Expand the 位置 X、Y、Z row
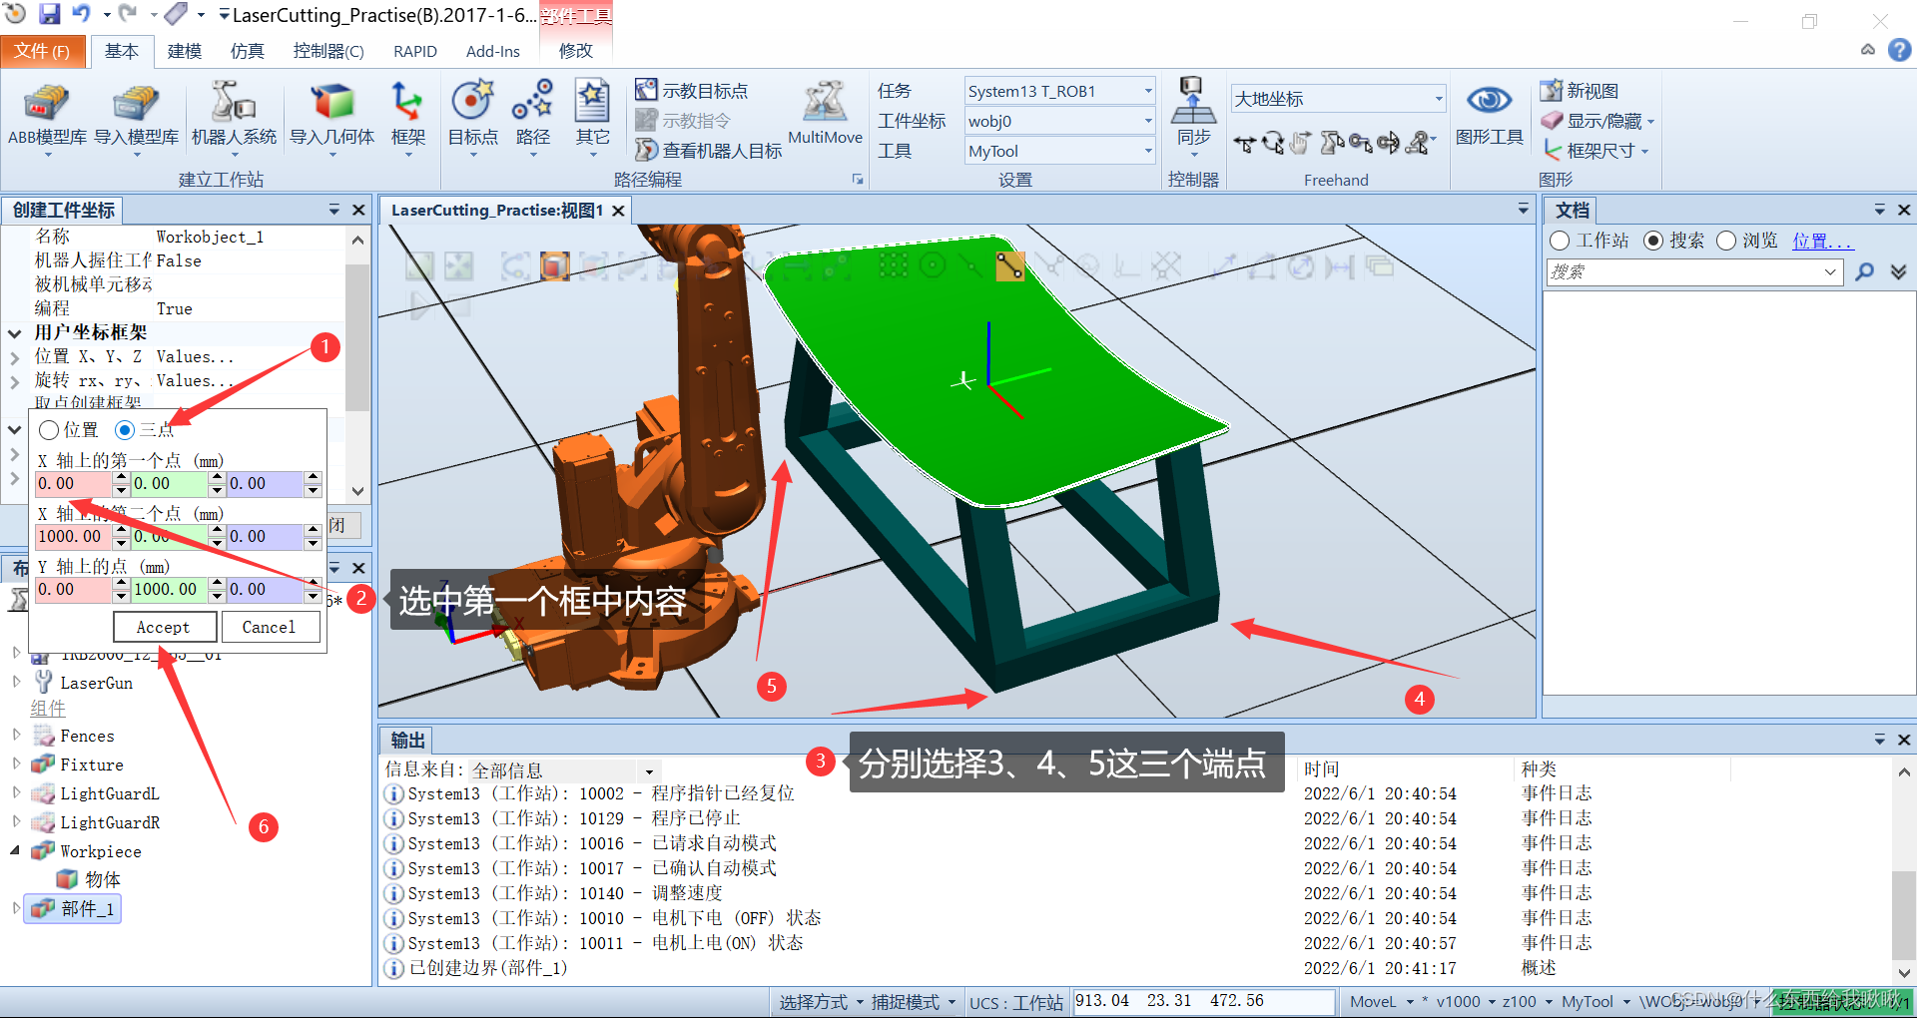This screenshot has width=1917, height=1018. coord(15,357)
